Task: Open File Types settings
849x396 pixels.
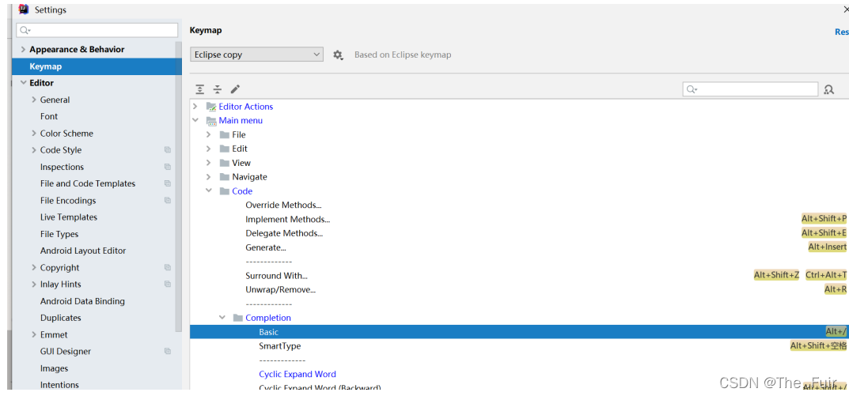Action: click(59, 234)
